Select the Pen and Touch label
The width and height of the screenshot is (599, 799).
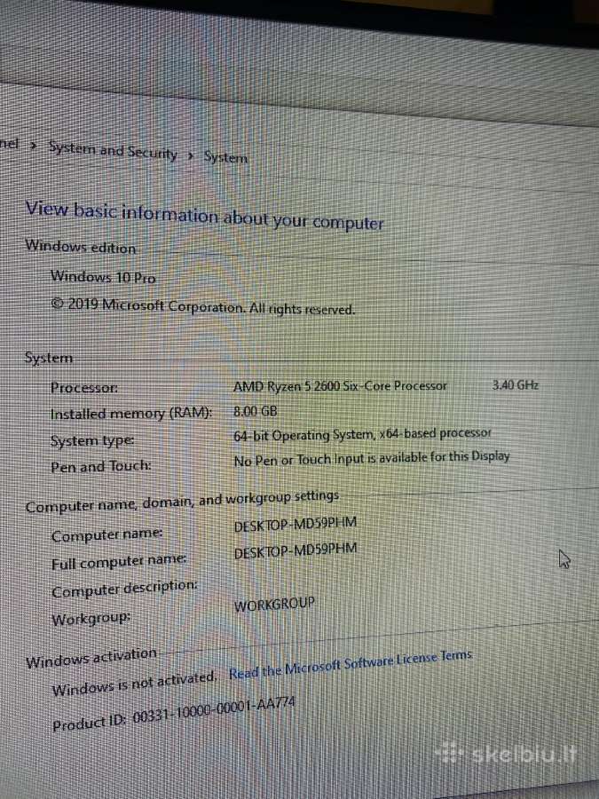[x=101, y=466]
